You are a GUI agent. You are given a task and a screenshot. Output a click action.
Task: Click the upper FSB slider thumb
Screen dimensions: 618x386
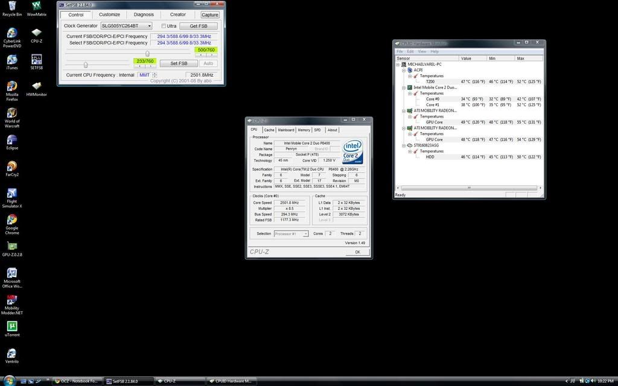tap(147, 54)
